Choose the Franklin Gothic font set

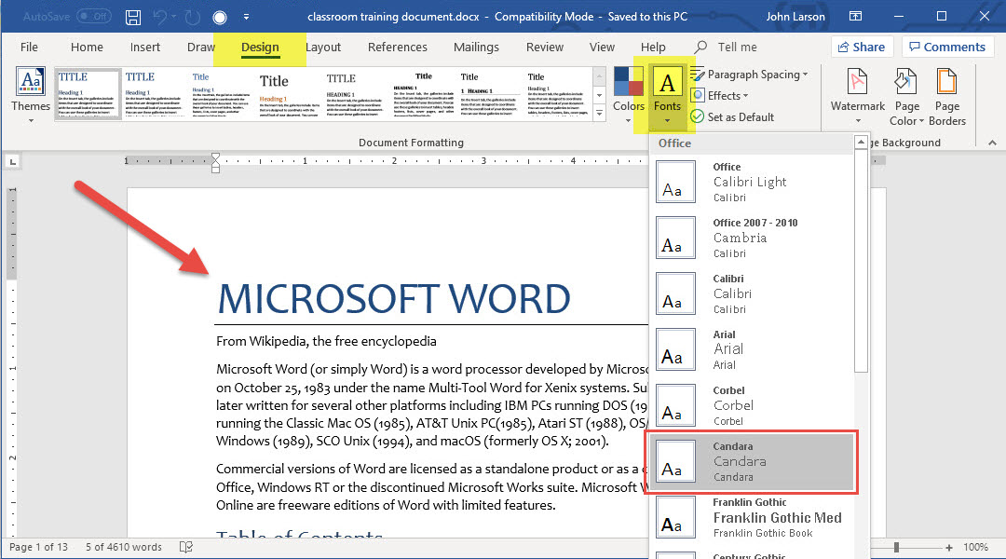(752, 517)
